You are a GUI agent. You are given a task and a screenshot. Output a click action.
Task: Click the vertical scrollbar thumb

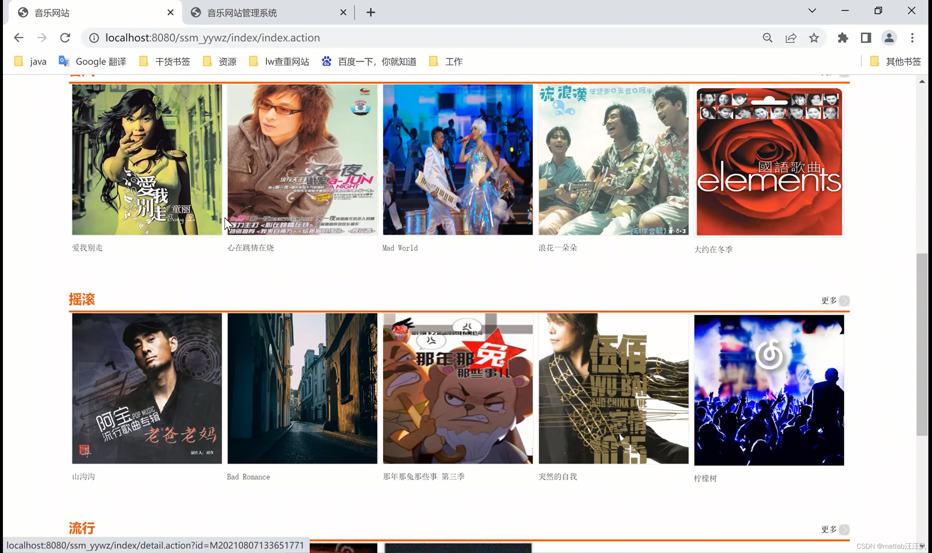pyautogui.click(x=922, y=343)
